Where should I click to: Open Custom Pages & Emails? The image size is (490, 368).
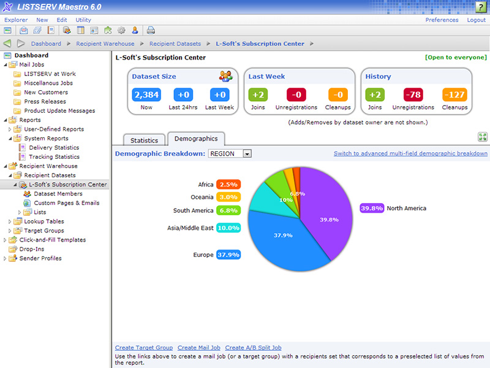pyautogui.click(x=67, y=203)
